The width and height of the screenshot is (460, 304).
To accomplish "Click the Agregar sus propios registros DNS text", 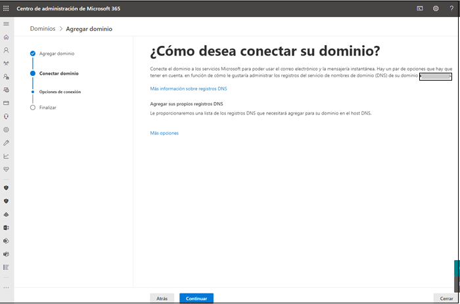I will click(187, 104).
